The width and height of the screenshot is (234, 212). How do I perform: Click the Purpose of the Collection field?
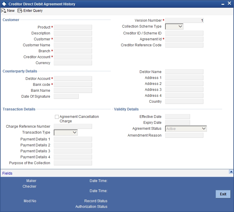point(73,163)
